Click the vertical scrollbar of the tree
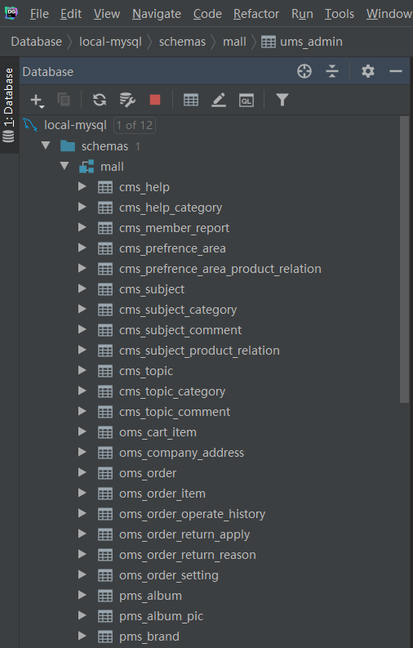 coord(404,260)
